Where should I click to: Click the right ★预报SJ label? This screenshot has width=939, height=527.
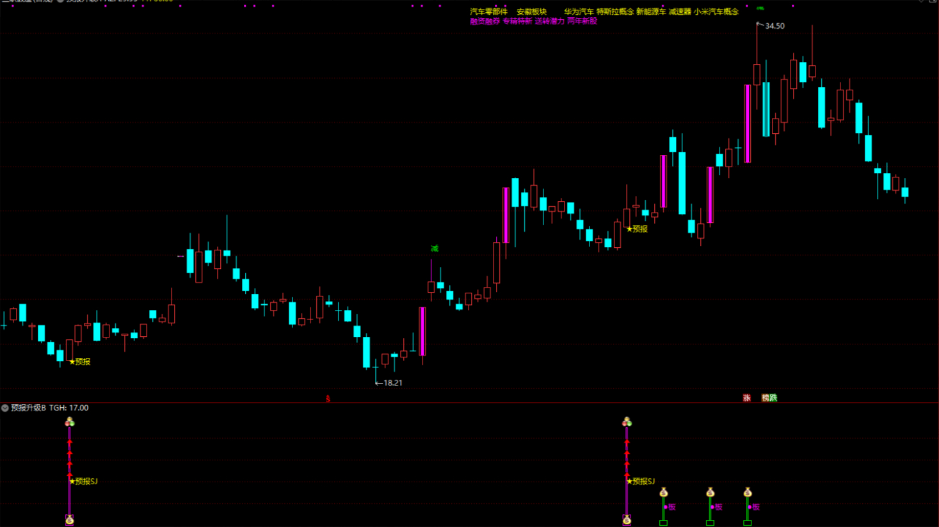641,482
